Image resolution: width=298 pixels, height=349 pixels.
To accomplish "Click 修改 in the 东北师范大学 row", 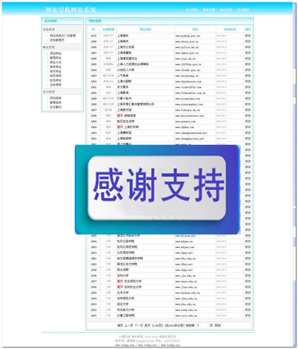I will pos(248,281).
